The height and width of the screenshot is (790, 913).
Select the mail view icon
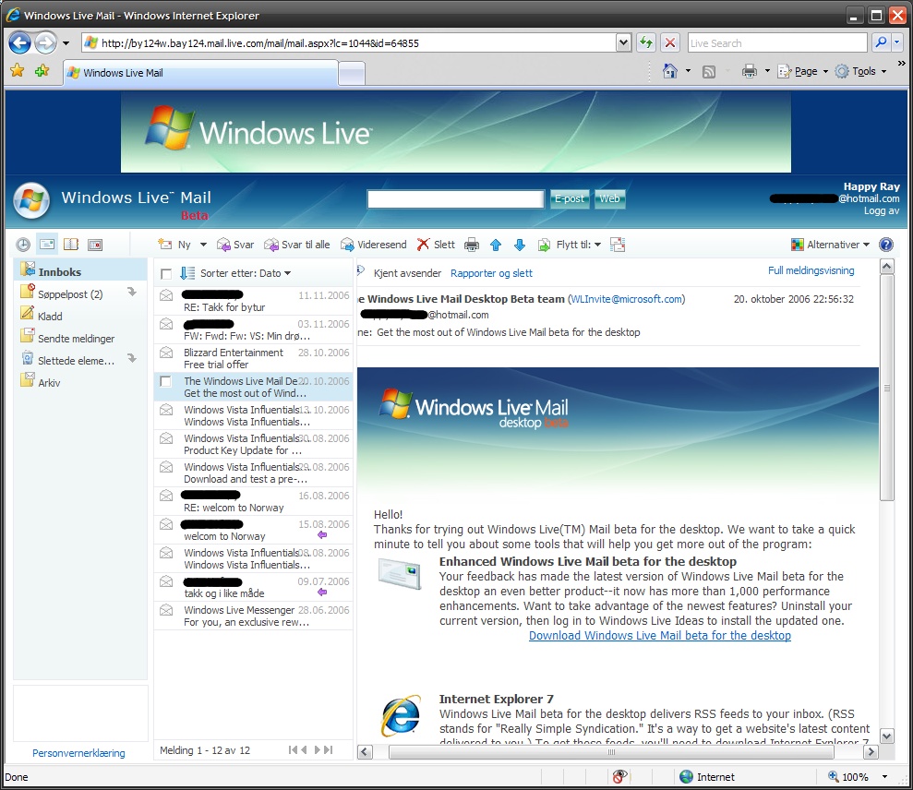[x=47, y=245]
